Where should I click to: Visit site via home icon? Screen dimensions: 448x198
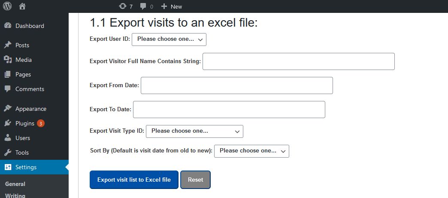click(22, 6)
